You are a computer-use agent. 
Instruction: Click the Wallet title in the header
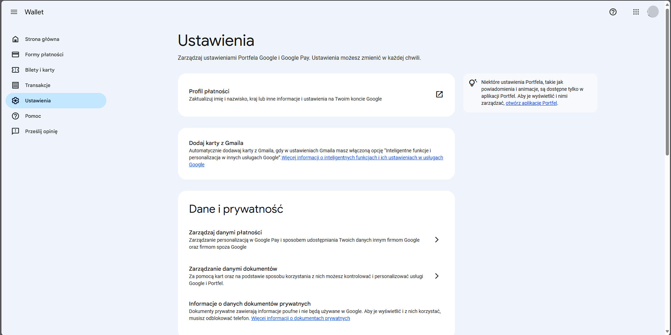click(x=34, y=12)
